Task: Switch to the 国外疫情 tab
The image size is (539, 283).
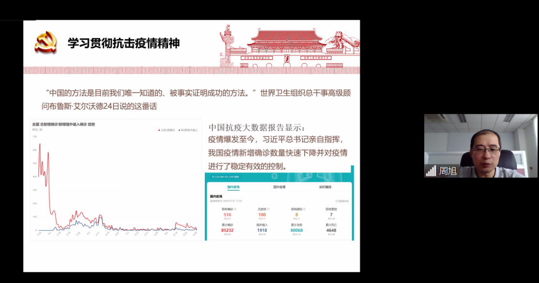Action: click(279, 187)
